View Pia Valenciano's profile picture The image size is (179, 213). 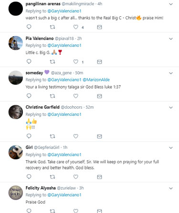[x=16, y=43]
